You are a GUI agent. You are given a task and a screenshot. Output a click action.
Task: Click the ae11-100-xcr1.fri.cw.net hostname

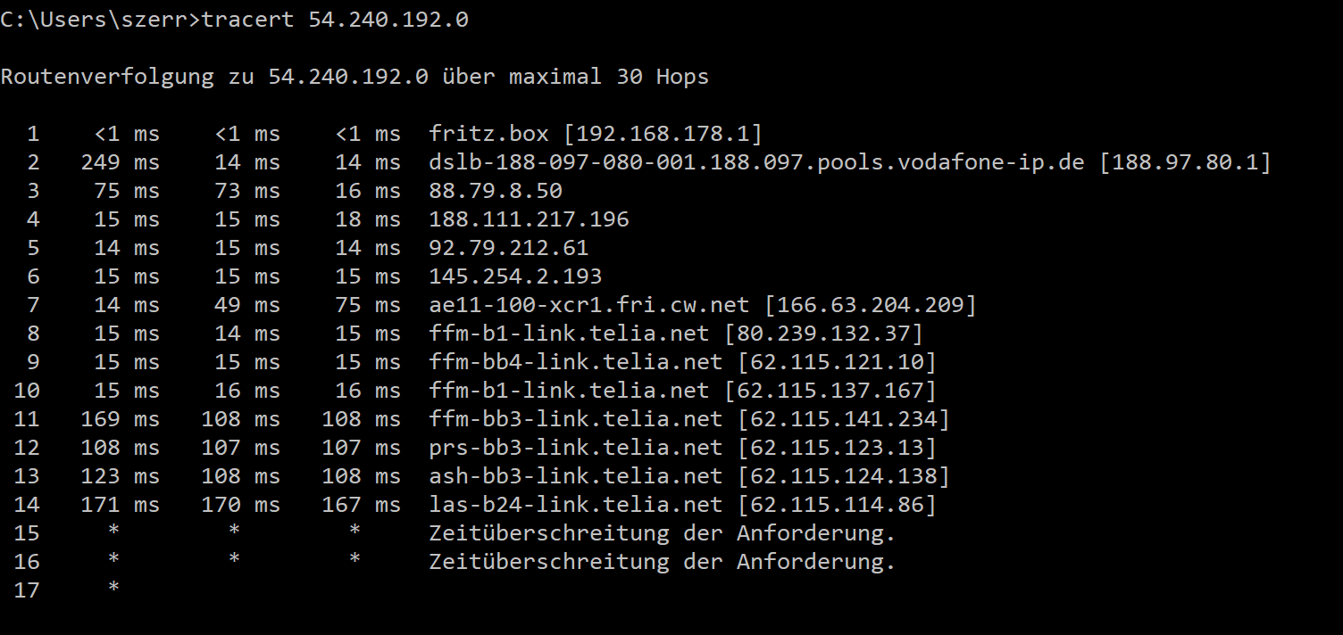pyautogui.click(x=588, y=305)
